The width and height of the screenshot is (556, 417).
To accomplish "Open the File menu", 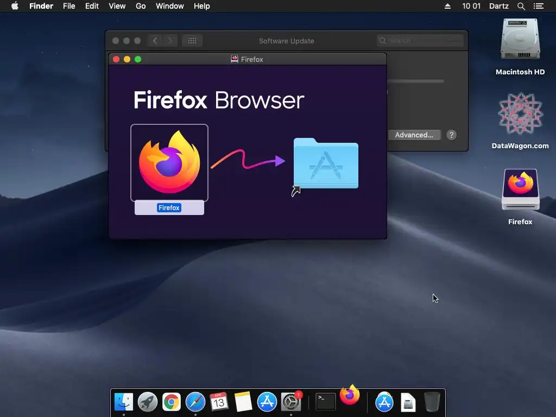I will [69, 6].
